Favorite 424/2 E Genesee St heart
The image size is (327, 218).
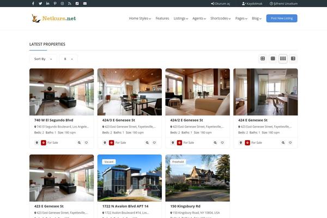222,143
